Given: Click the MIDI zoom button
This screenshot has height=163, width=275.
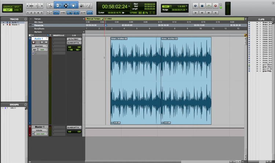Looking at the screenshot, I should [x=37, y=6].
